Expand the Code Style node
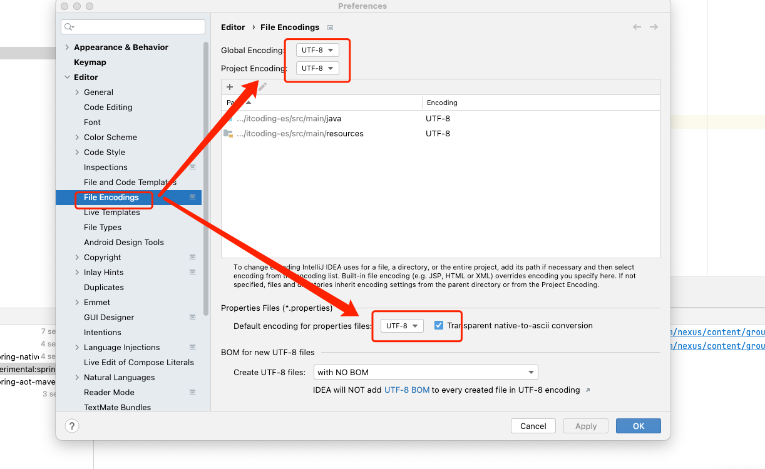 (x=77, y=152)
